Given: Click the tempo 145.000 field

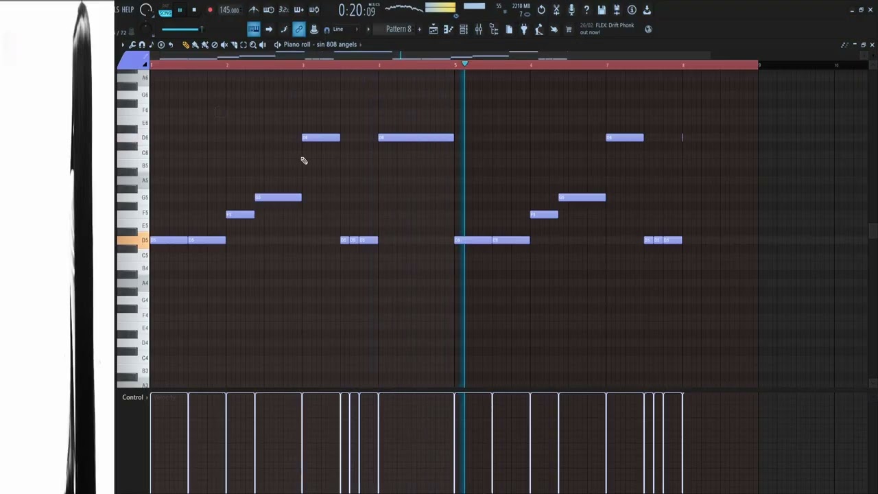Looking at the screenshot, I should pyautogui.click(x=229, y=10).
